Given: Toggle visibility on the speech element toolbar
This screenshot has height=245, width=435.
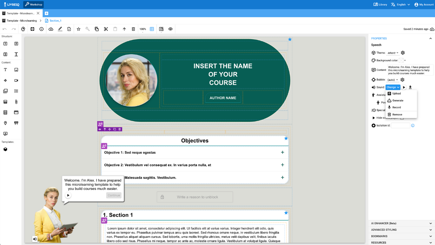Looking at the screenshot, I should coord(100,129).
